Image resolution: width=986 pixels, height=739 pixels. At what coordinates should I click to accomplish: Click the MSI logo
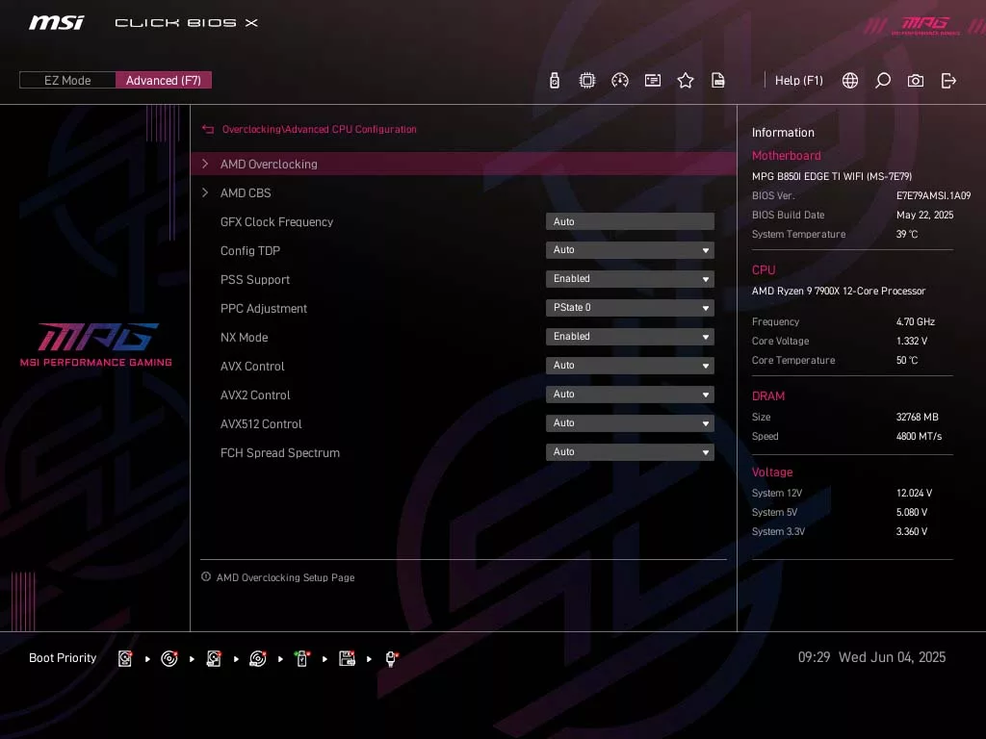56,23
